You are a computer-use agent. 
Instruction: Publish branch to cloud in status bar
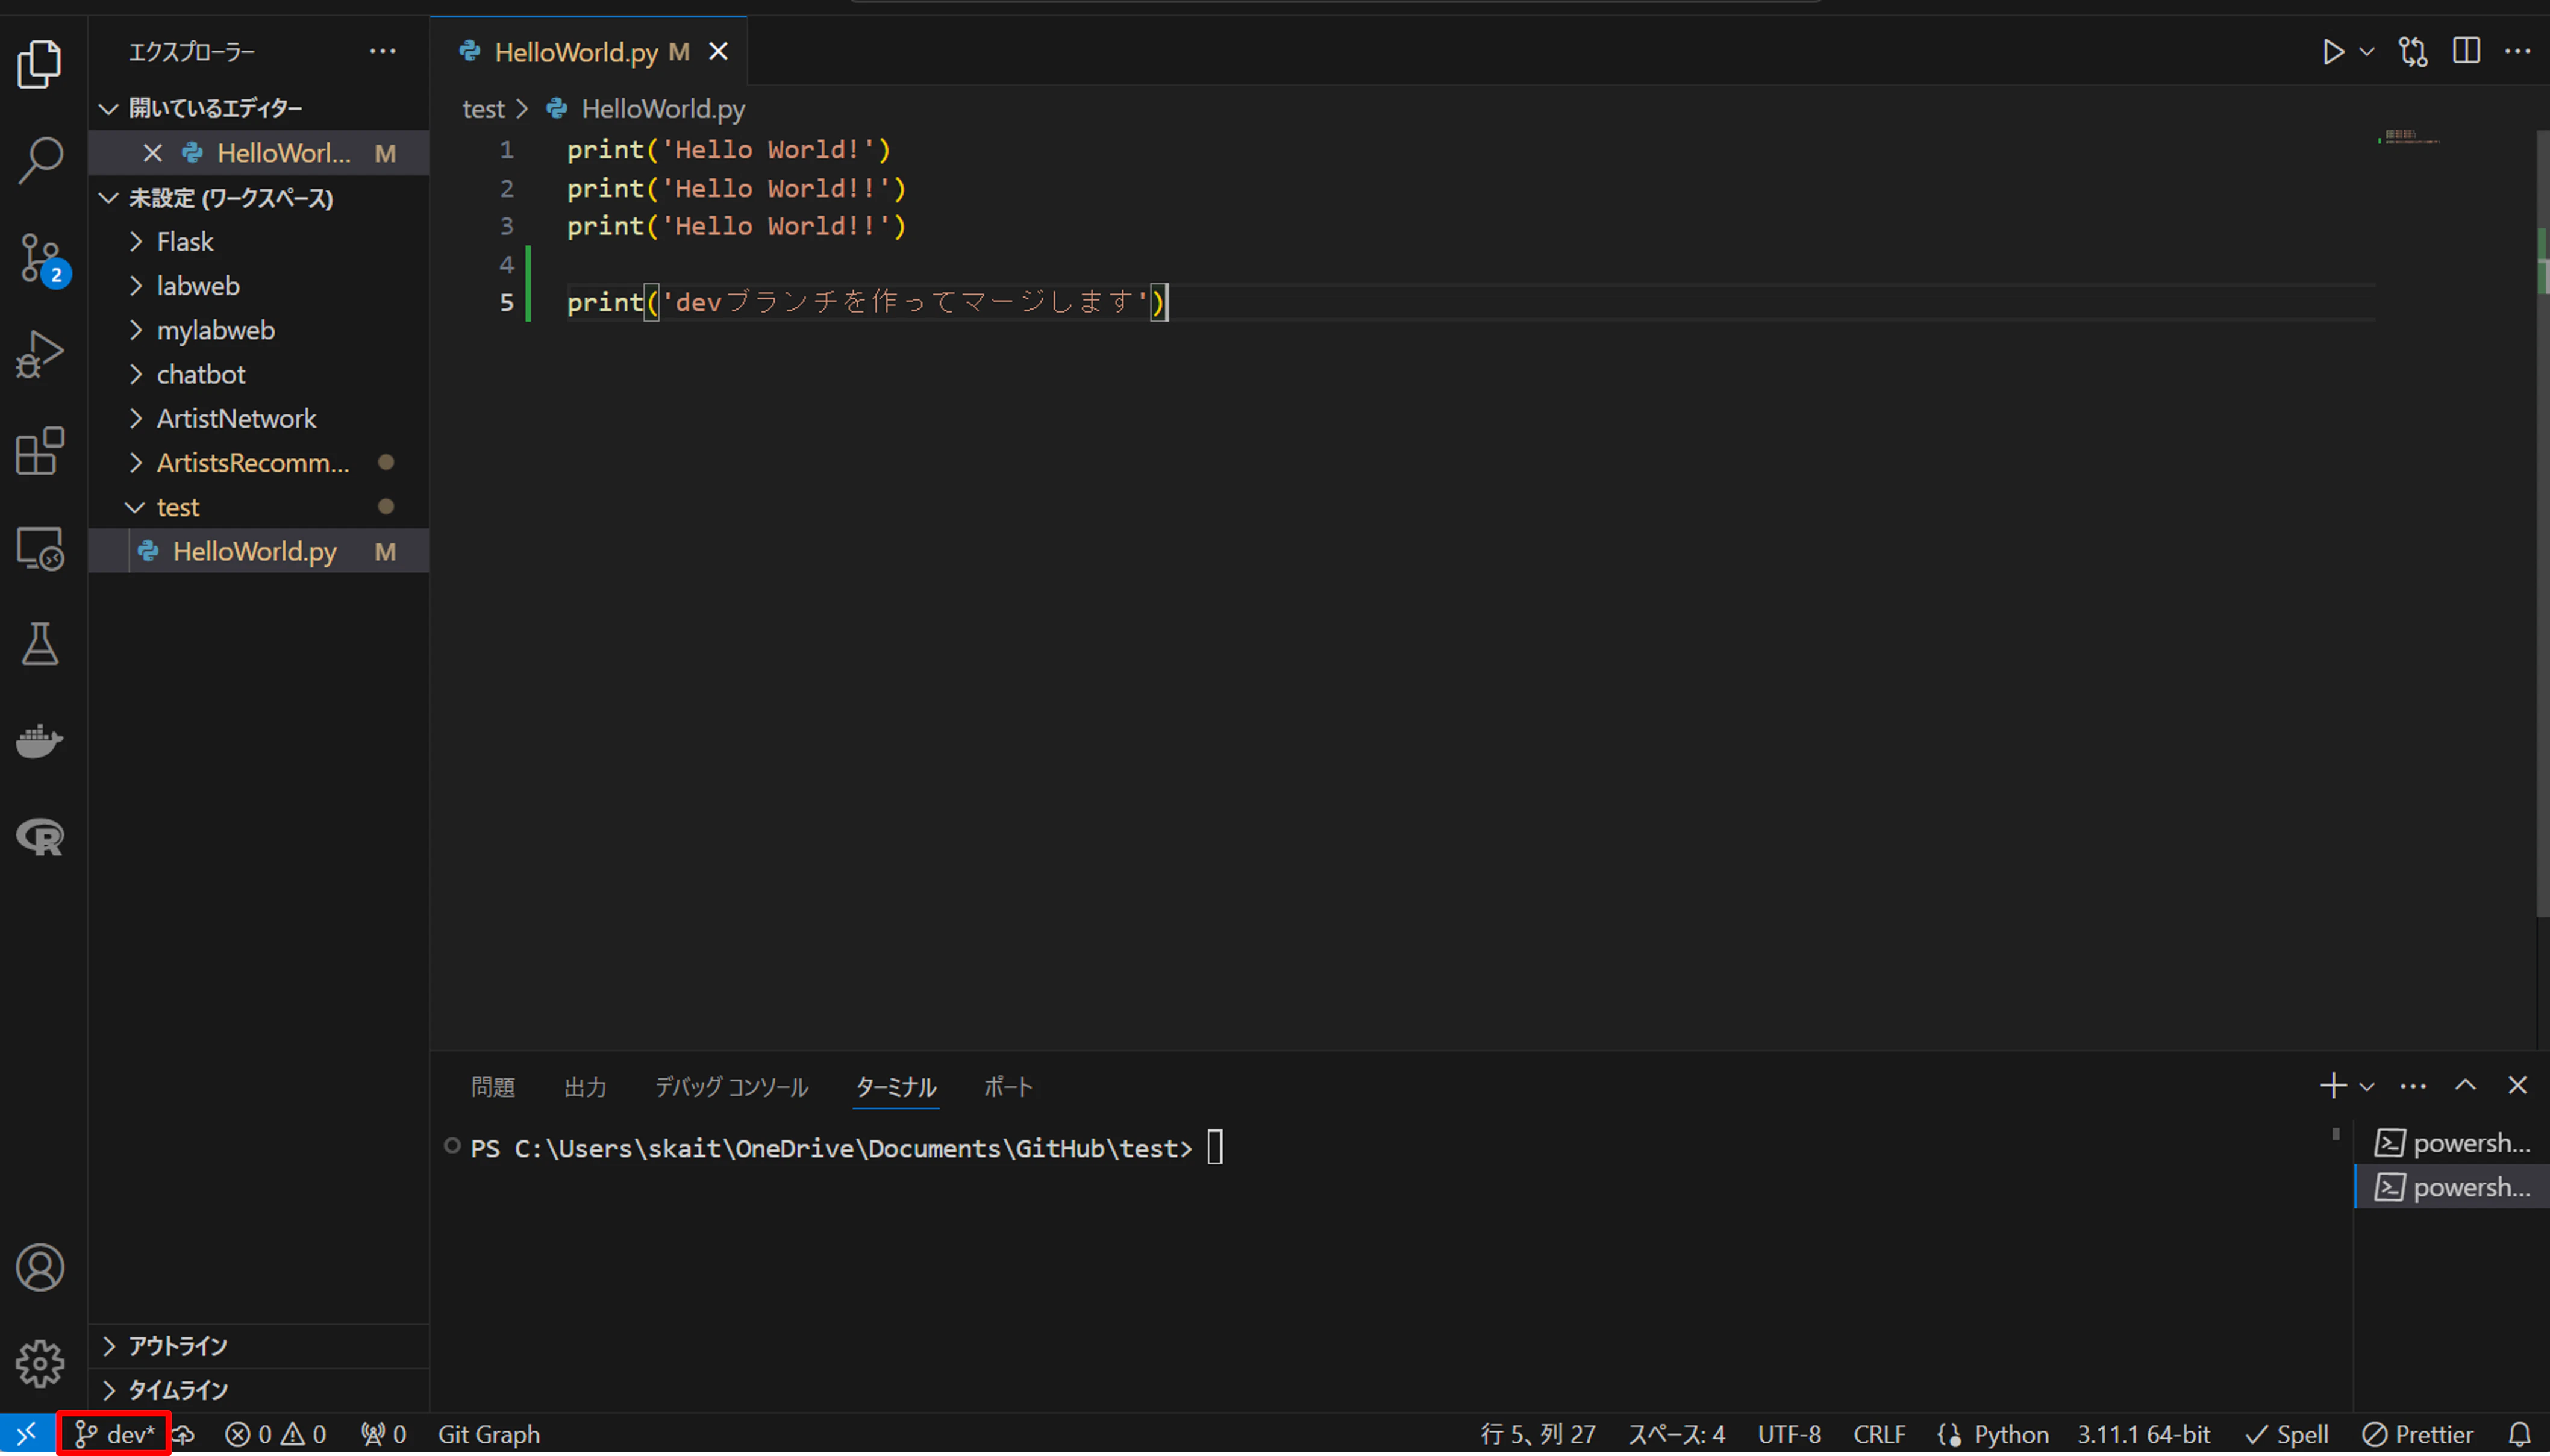(183, 1434)
